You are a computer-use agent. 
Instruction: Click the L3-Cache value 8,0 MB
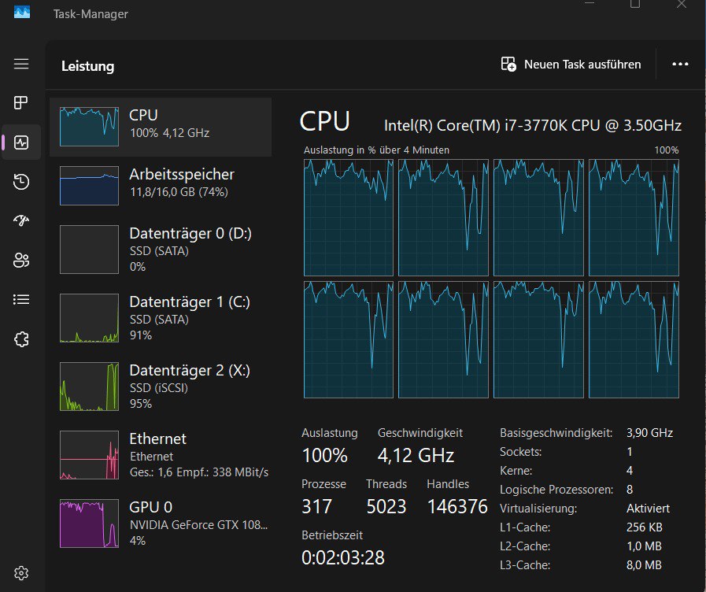point(645,565)
